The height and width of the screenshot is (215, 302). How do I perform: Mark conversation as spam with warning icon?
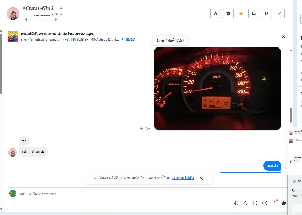tap(216, 14)
